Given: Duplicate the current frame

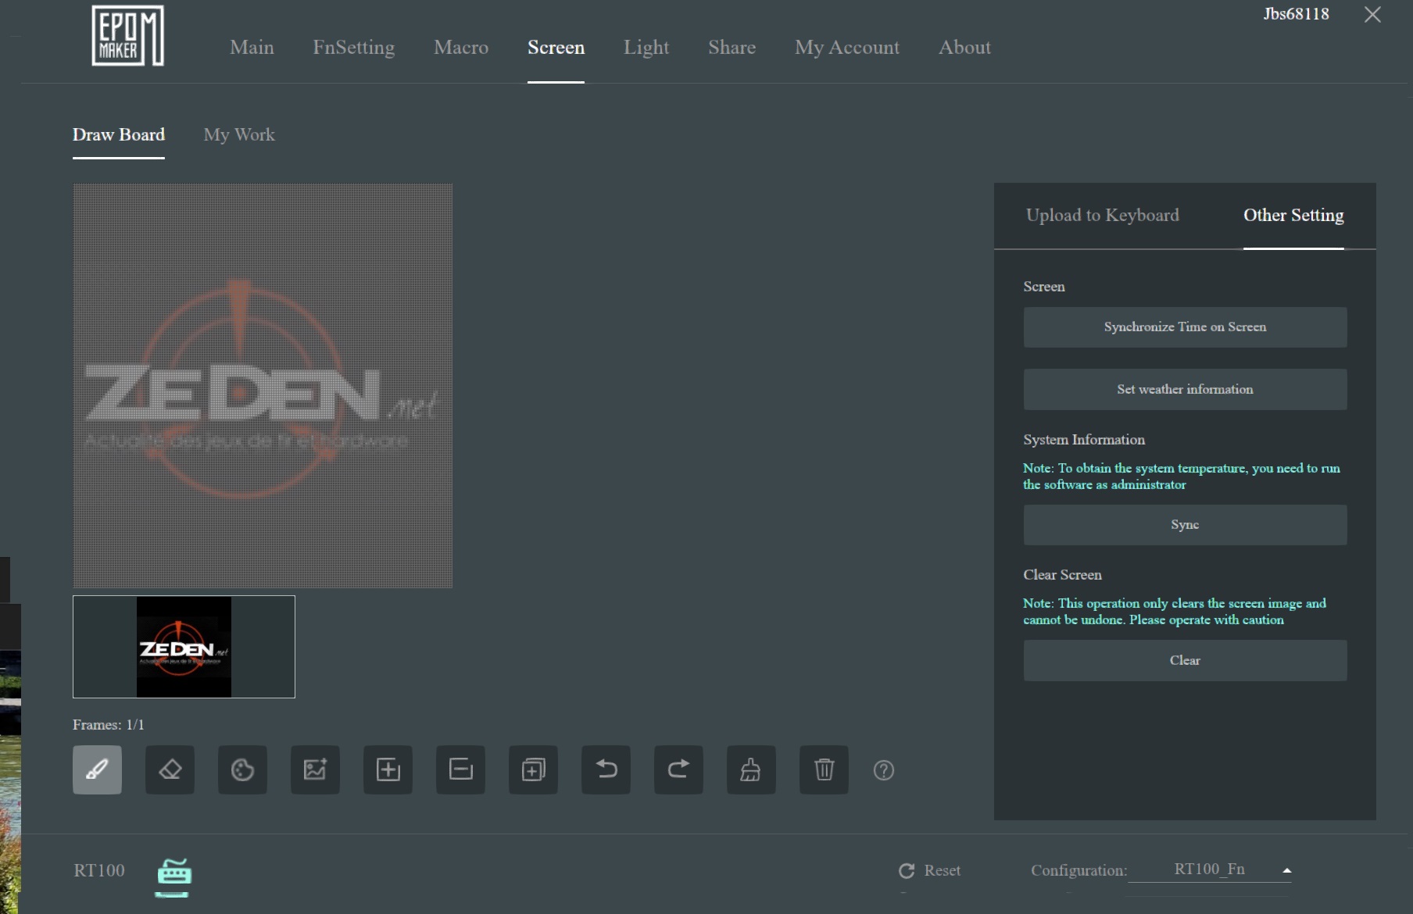Looking at the screenshot, I should pyautogui.click(x=533, y=769).
